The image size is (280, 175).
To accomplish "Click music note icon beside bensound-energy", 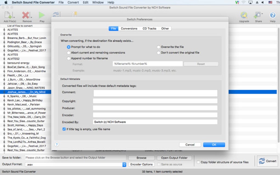I will 4,63.
